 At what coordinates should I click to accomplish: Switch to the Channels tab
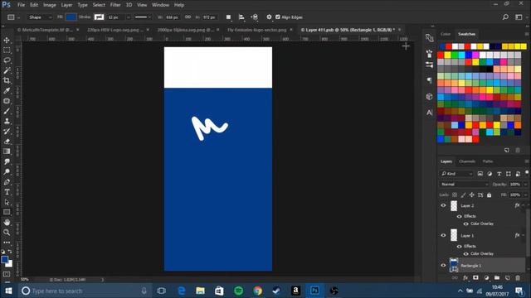tap(467, 161)
